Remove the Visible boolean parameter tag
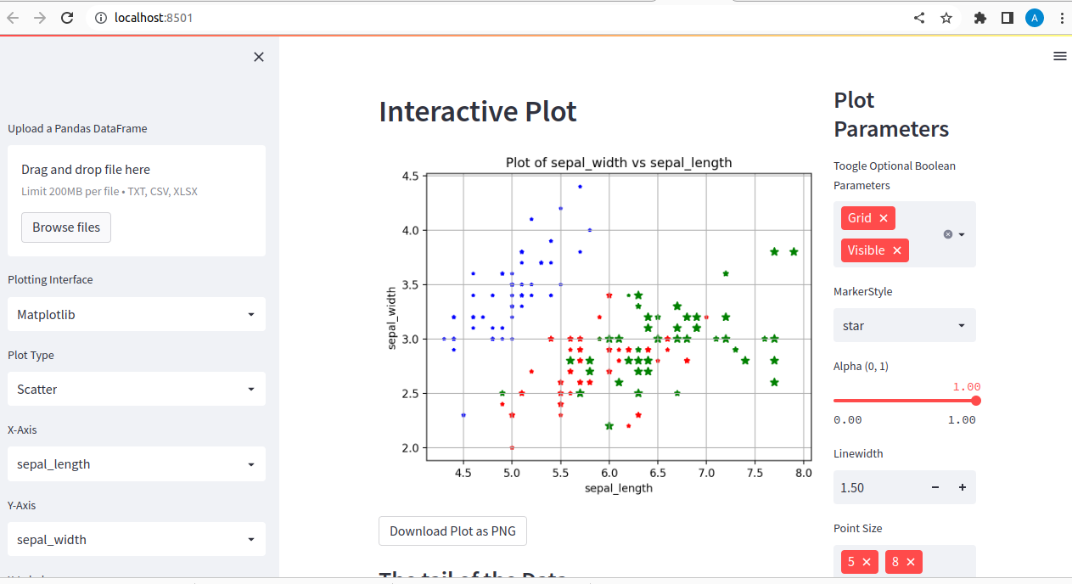 click(896, 250)
